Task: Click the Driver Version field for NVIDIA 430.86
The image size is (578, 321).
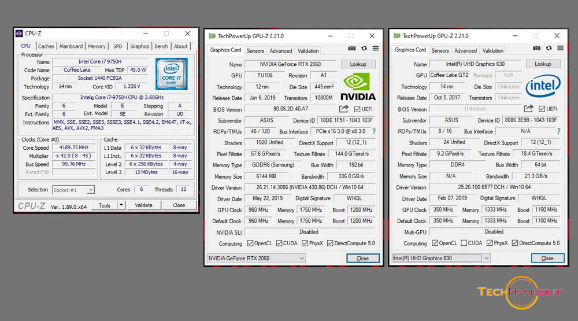Action: tap(310, 187)
